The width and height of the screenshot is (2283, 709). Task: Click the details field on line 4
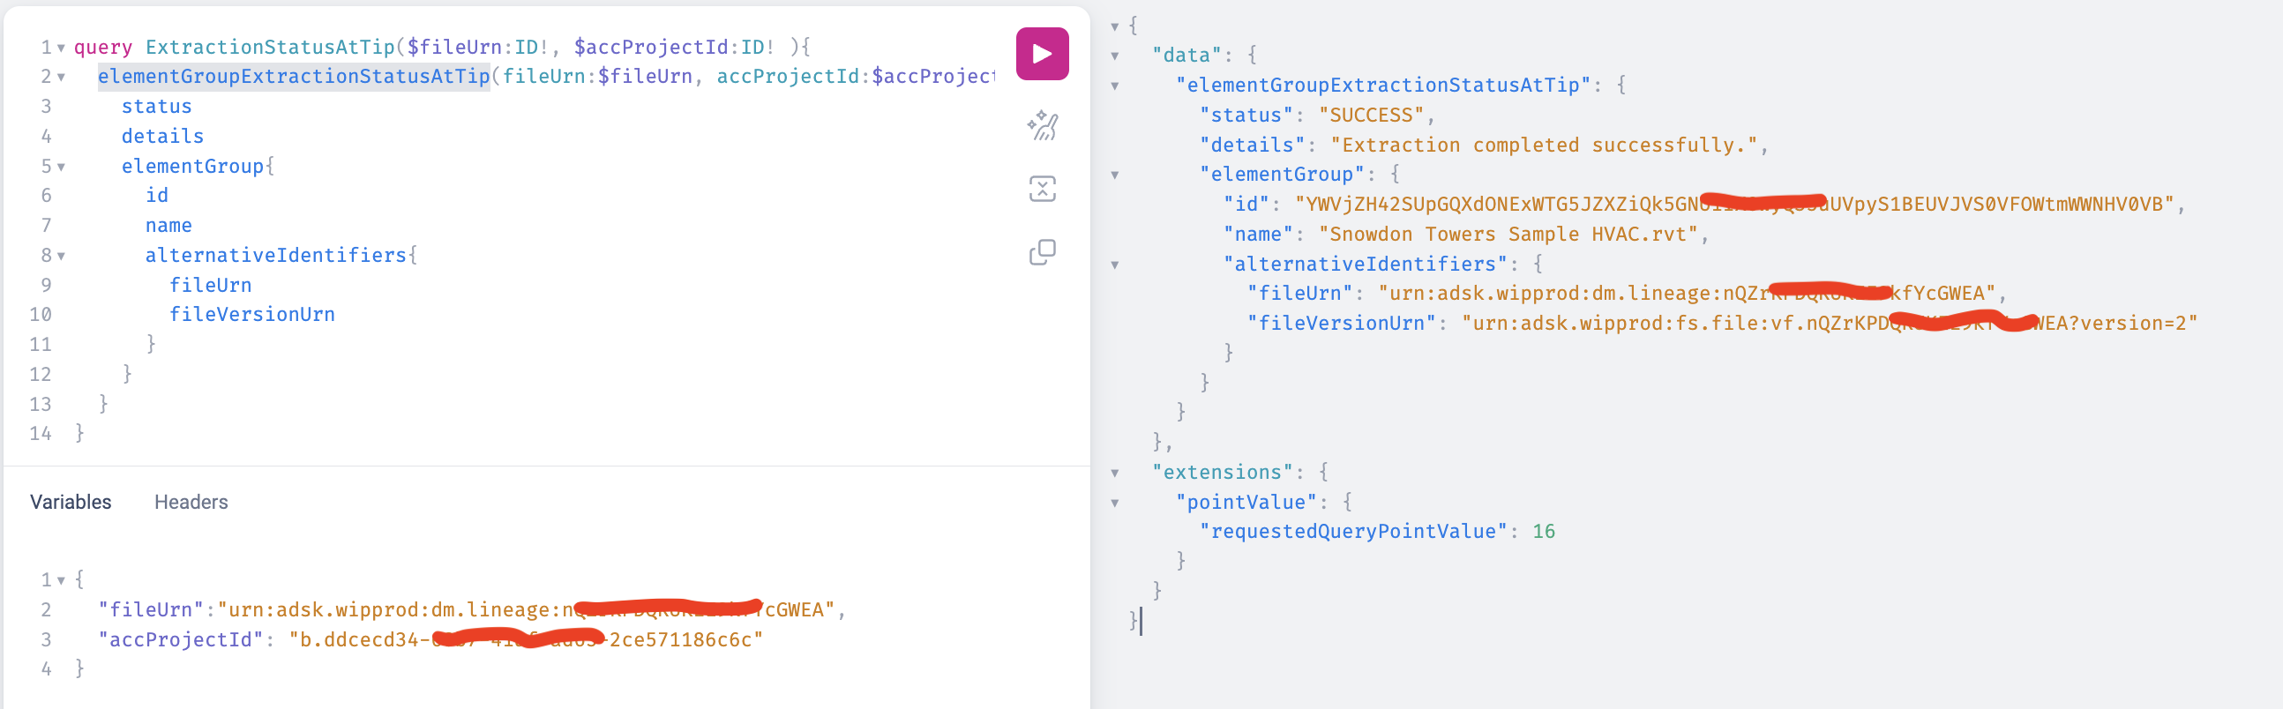coord(163,137)
